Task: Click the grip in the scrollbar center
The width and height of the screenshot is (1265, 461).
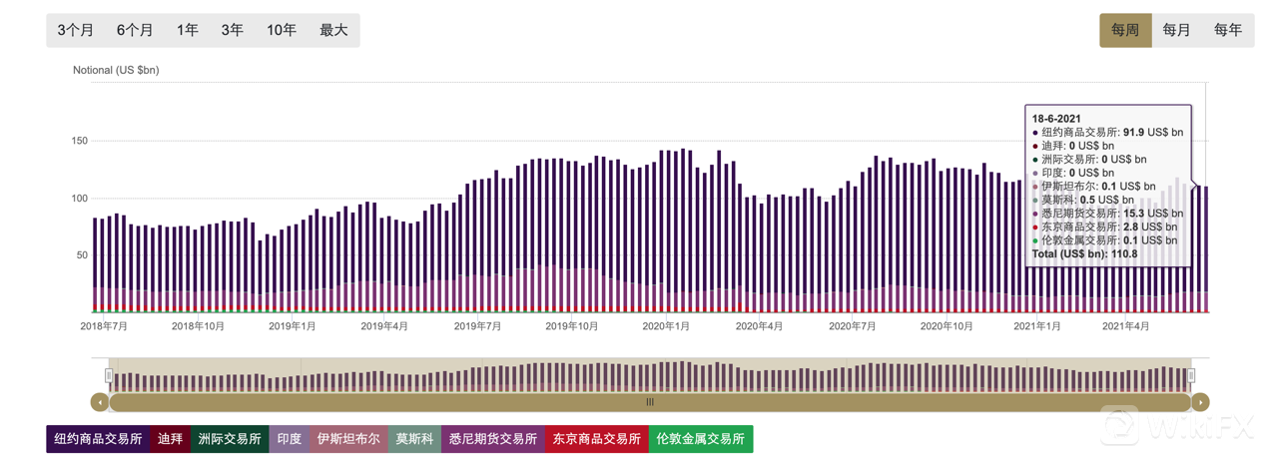Action: (650, 402)
